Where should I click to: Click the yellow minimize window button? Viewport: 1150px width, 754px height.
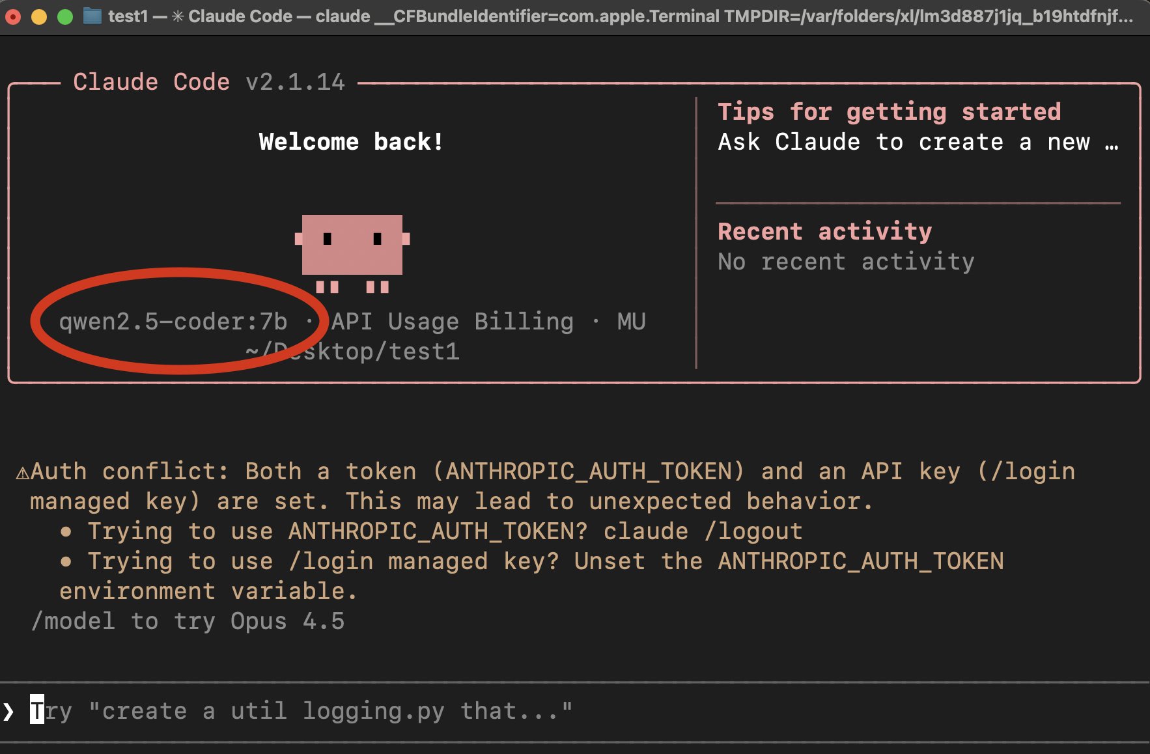39,17
